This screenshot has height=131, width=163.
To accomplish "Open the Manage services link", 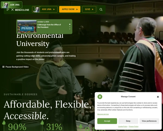I will (x=103, y=114).
